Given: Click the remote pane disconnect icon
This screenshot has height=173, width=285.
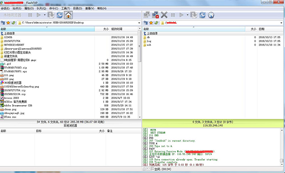Looking at the screenshot, I should click(155, 15).
